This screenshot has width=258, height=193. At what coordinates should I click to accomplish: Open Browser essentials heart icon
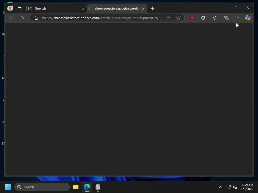click(x=227, y=18)
